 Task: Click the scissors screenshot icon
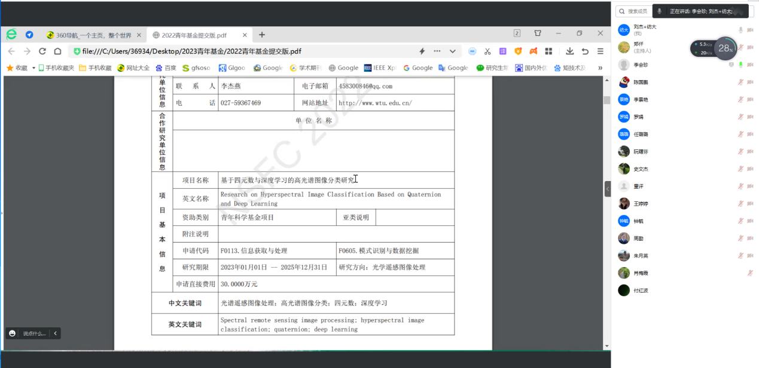coord(487,51)
